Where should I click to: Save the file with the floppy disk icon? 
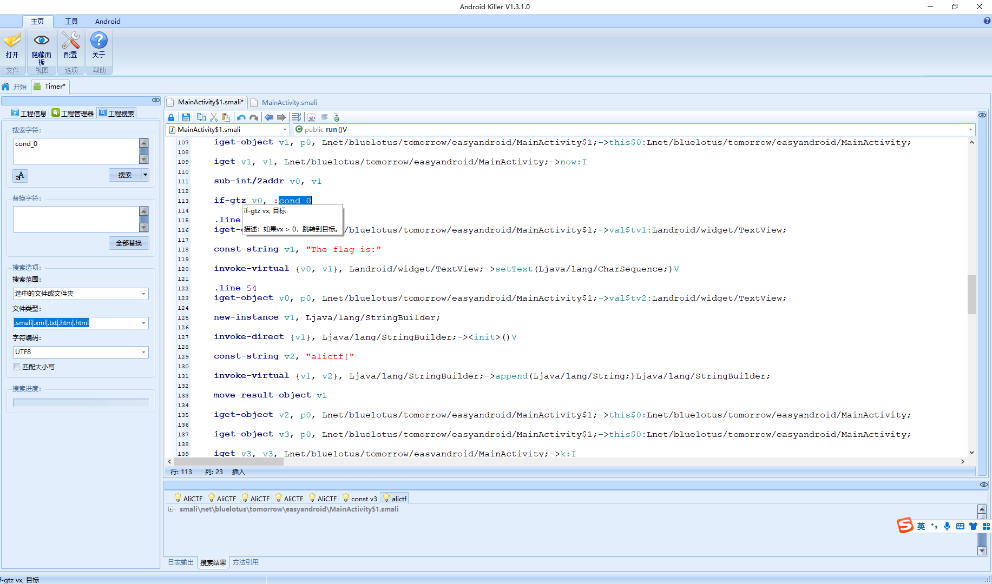pyautogui.click(x=186, y=117)
